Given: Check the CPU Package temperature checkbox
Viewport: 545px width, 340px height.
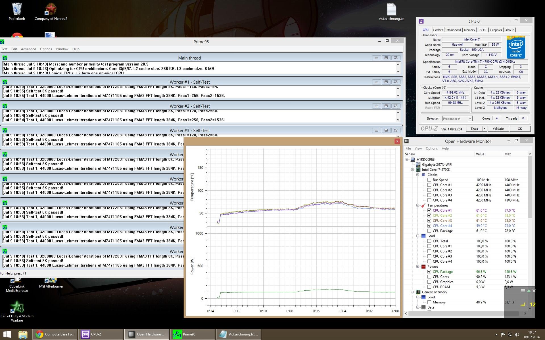Looking at the screenshot, I should pos(429,231).
